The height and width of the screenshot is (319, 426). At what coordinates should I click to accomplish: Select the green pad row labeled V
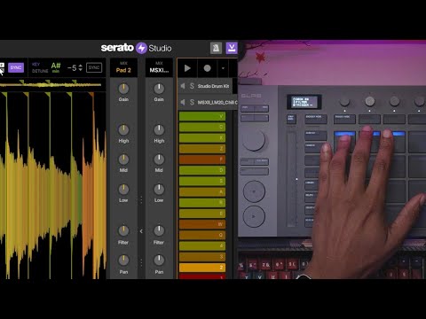pyautogui.click(x=202, y=116)
